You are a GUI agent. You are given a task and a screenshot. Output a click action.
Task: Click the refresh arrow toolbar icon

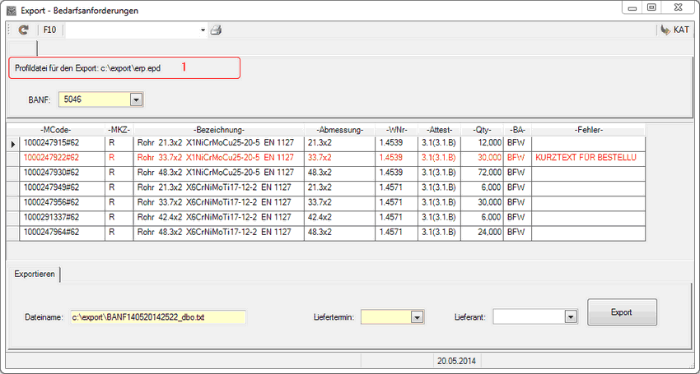click(23, 30)
